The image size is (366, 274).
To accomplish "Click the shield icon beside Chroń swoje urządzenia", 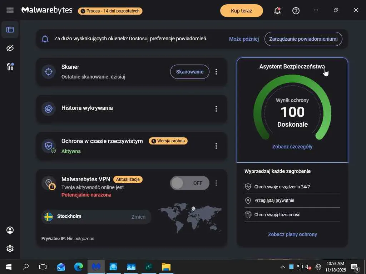I will pyautogui.click(x=248, y=187).
